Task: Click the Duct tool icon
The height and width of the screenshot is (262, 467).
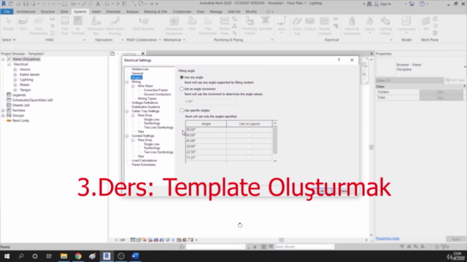Action: coord(23,24)
